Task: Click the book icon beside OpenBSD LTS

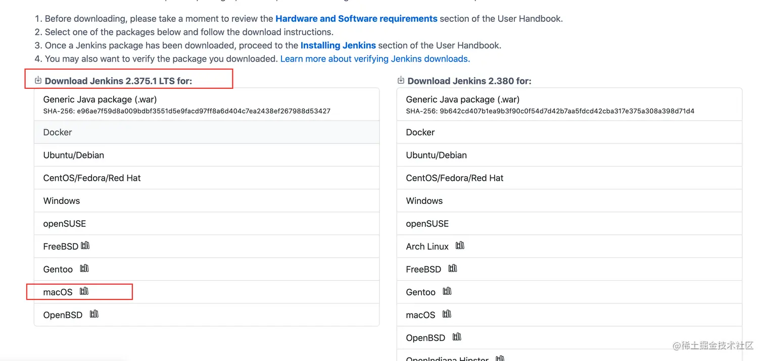Action: (x=94, y=314)
